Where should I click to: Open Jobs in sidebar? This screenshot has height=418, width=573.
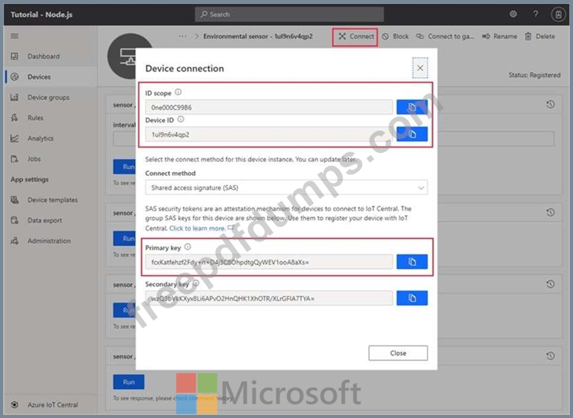tap(50, 158)
